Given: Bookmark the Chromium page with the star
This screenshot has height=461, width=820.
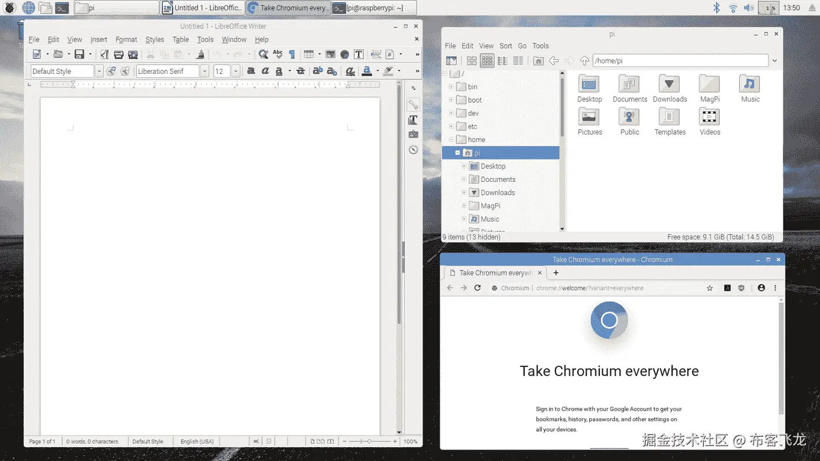Looking at the screenshot, I should [710, 288].
